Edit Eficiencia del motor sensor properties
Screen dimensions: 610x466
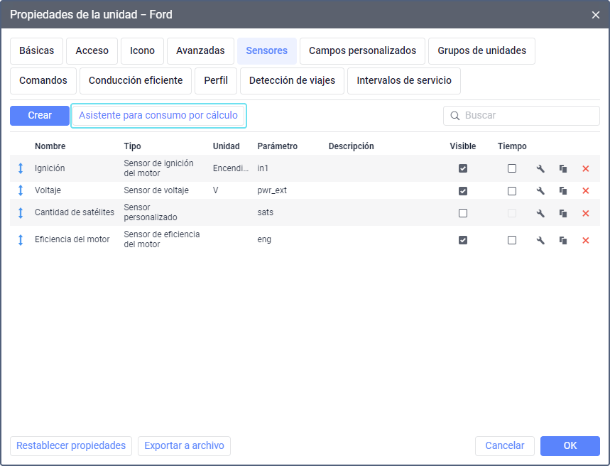click(x=540, y=240)
